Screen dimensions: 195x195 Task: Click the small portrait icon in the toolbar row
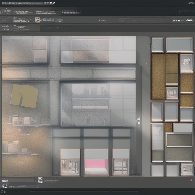tap(37, 20)
